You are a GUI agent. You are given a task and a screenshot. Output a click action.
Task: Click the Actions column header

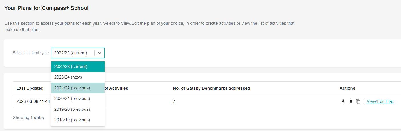(x=347, y=88)
